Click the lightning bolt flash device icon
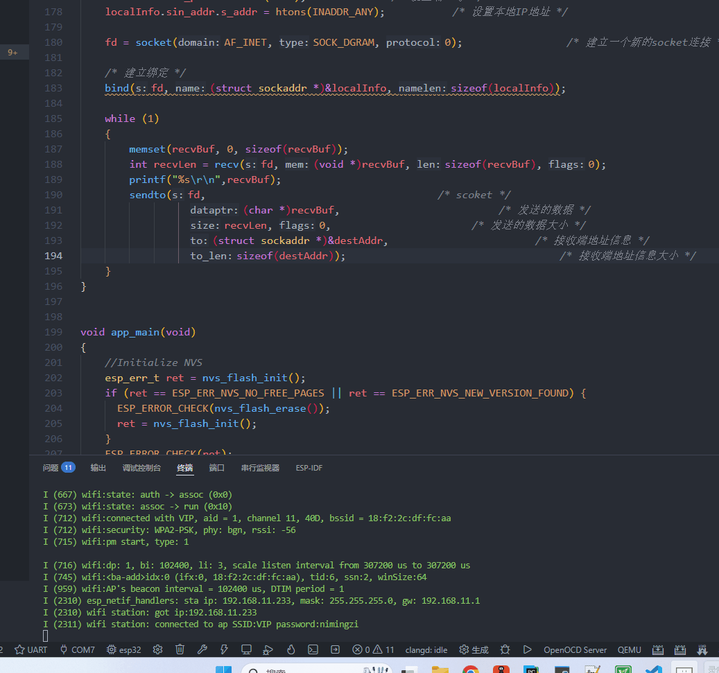 (224, 649)
